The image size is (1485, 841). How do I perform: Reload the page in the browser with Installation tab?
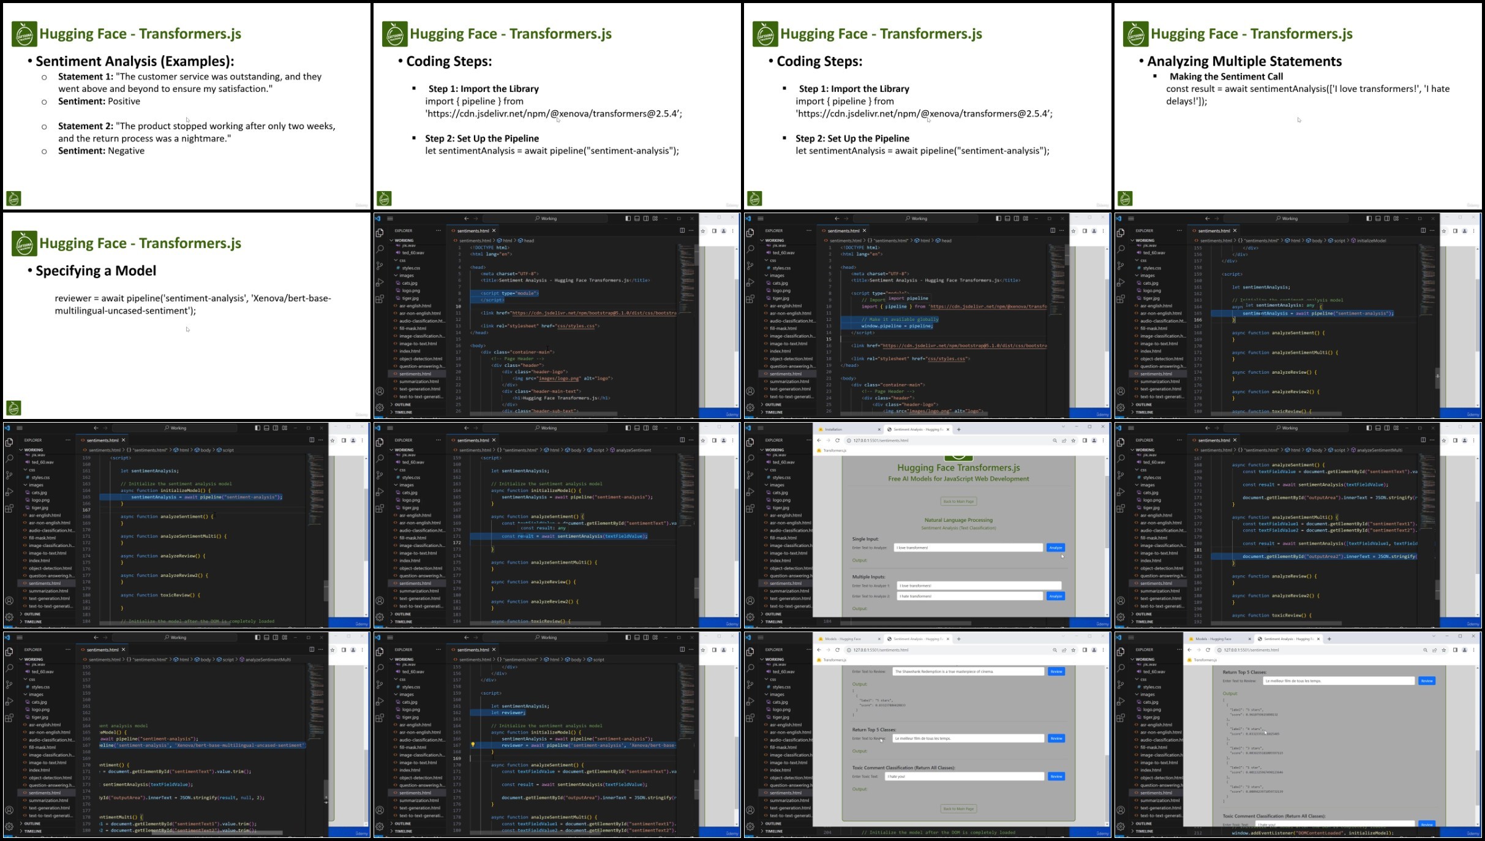point(837,440)
